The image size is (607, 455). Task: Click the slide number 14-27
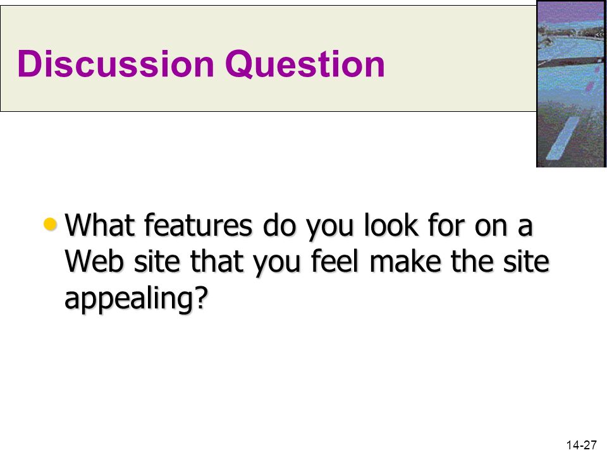pos(582,446)
